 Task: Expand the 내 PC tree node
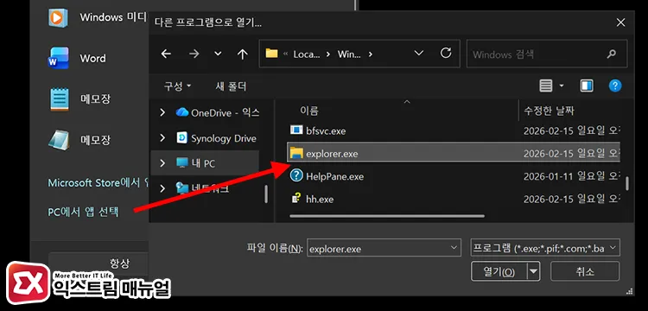point(162,163)
